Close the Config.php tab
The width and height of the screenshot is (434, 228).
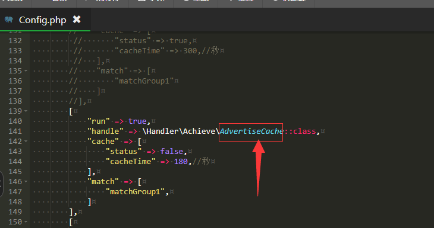point(77,20)
